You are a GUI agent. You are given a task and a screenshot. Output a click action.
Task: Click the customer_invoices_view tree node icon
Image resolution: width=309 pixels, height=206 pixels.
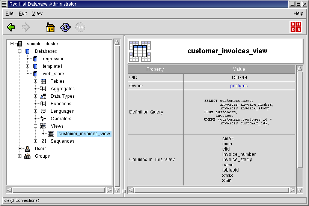[x=51, y=134]
